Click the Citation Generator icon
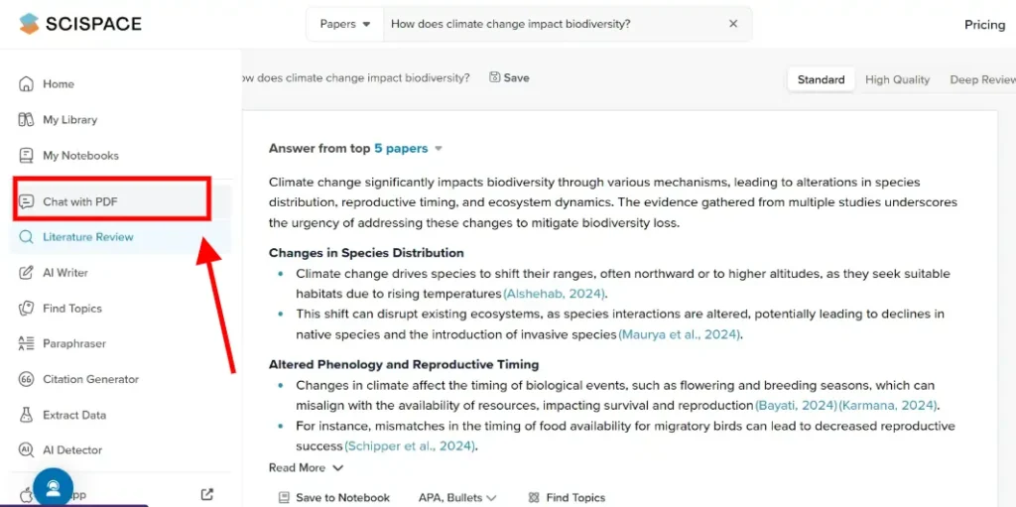 pyautogui.click(x=27, y=380)
